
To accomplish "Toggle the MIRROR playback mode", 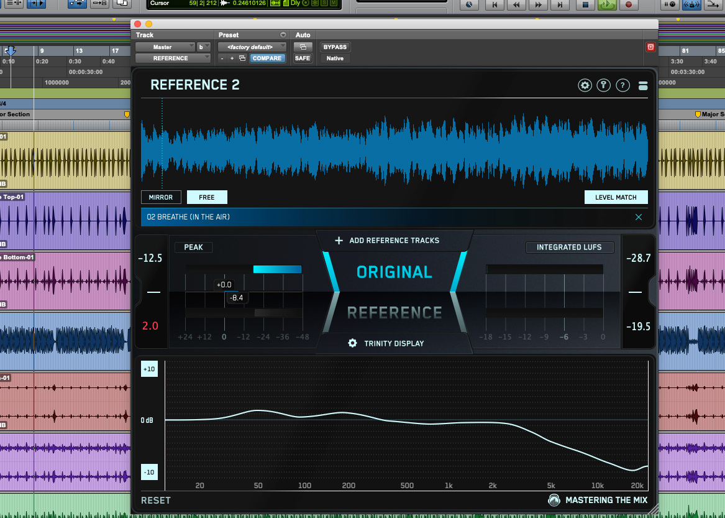I will click(x=161, y=197).
